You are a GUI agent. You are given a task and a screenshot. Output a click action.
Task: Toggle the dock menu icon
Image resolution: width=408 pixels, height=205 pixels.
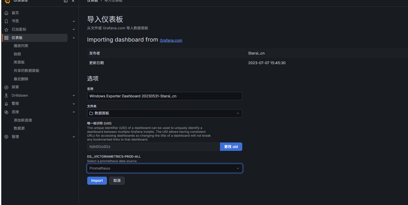click(66, 1)
